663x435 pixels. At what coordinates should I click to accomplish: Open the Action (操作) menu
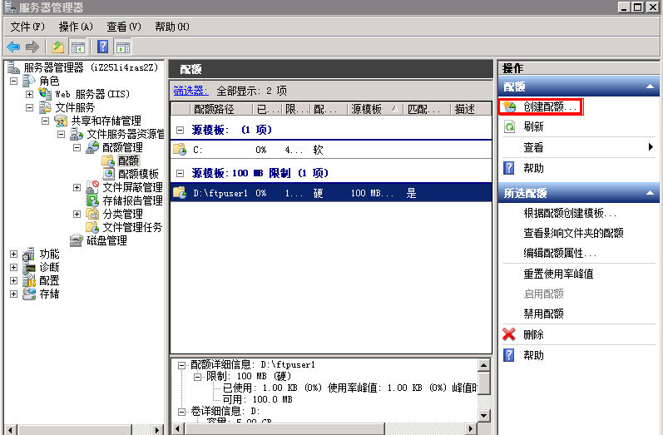pos(75,27)
